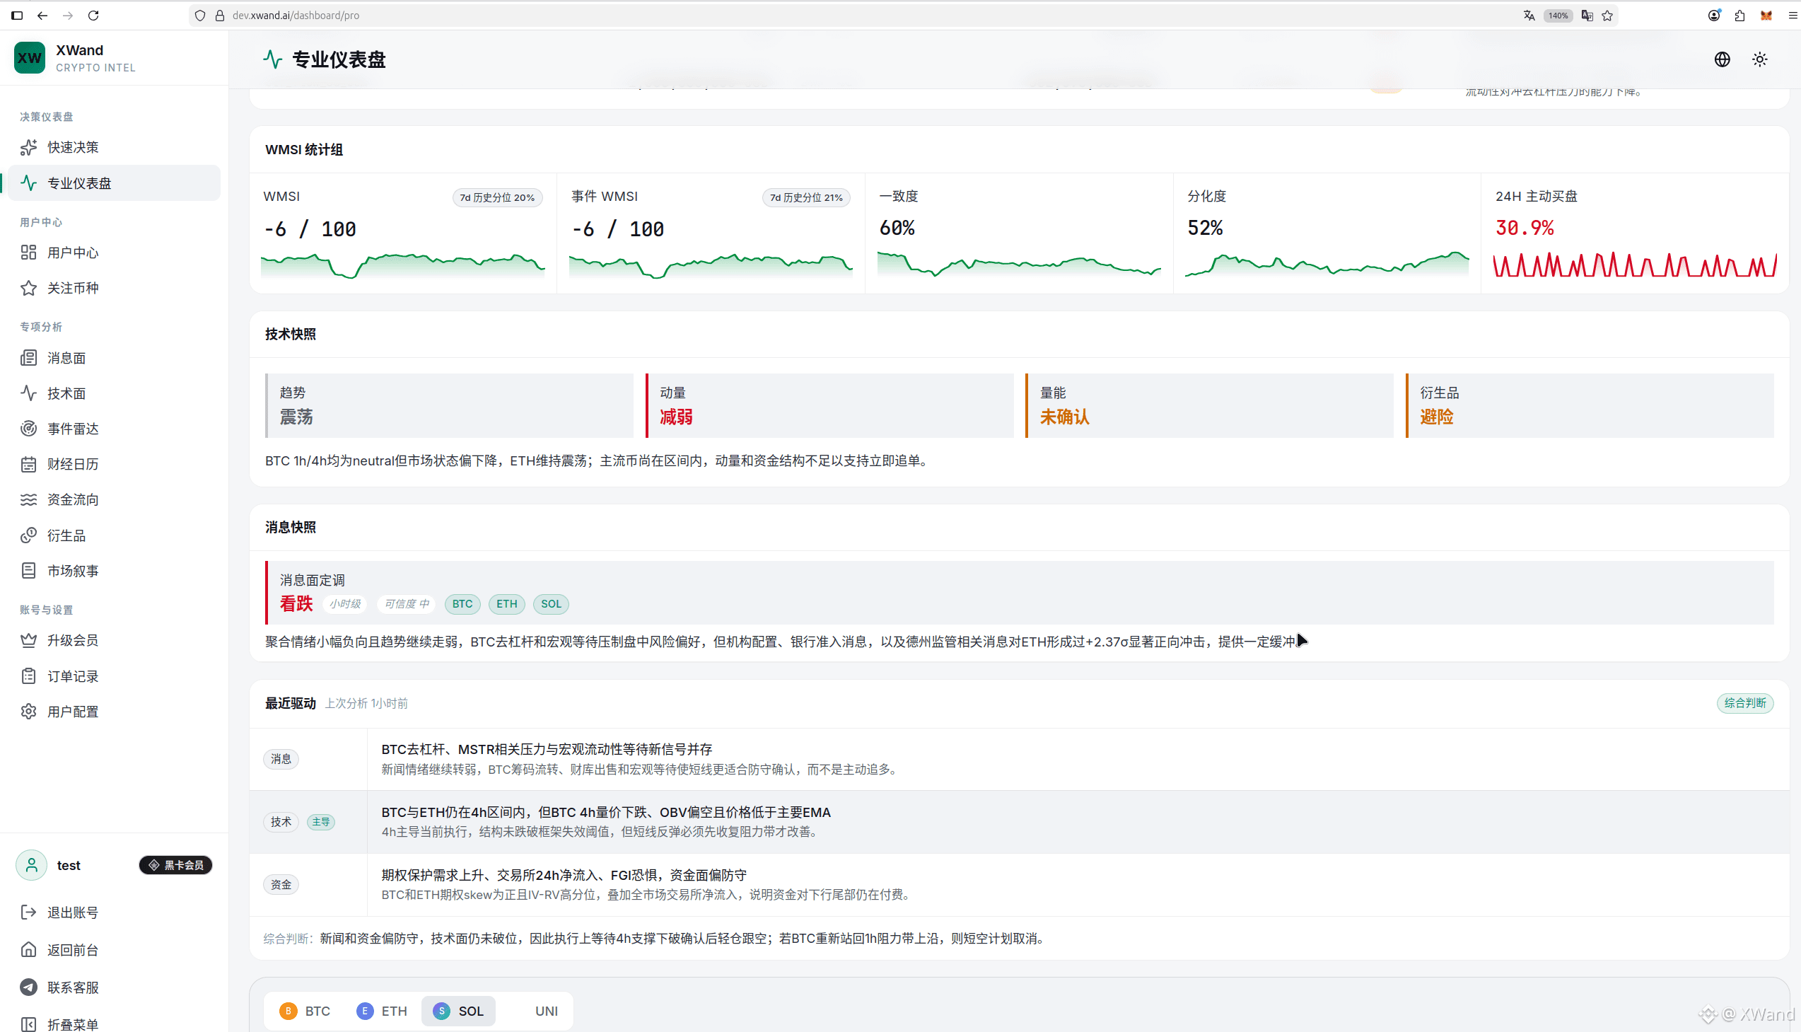Open 财经日历 calendar icon

(x=28, y=464)
